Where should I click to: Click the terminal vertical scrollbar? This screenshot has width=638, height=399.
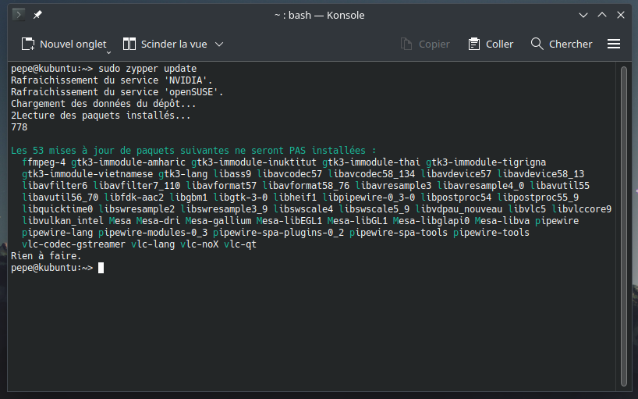click(x=624, y=226)
